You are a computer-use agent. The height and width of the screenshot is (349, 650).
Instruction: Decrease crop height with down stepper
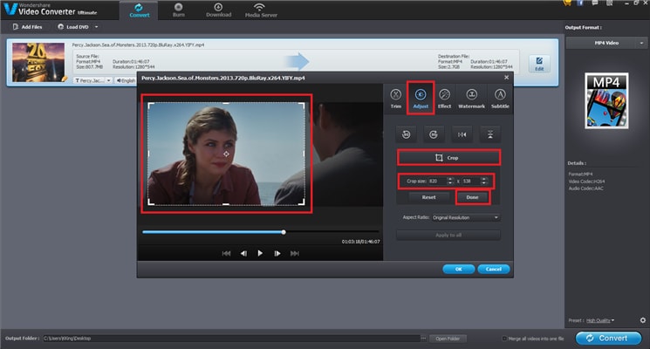[483, 183]
